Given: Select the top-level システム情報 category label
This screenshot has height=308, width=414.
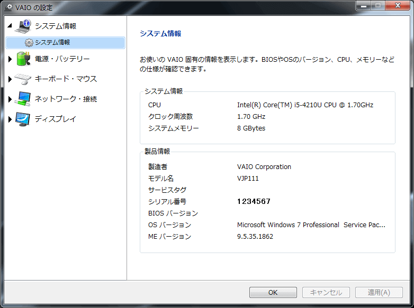Looking at the screenshot, I should tap(56, 26).
